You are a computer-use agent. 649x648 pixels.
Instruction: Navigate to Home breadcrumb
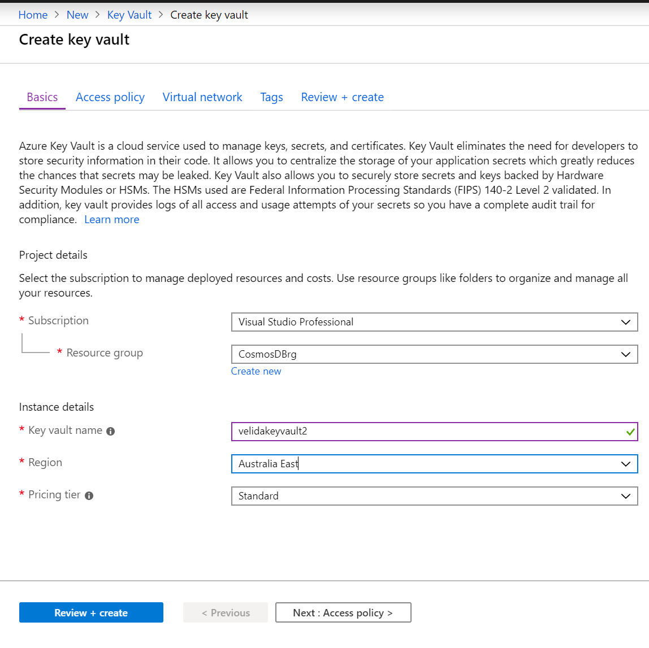pos(33,15)
